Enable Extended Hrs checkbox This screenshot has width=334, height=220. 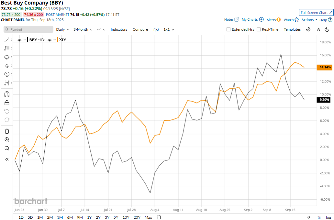pyautogui.click(x=228, y=29)
